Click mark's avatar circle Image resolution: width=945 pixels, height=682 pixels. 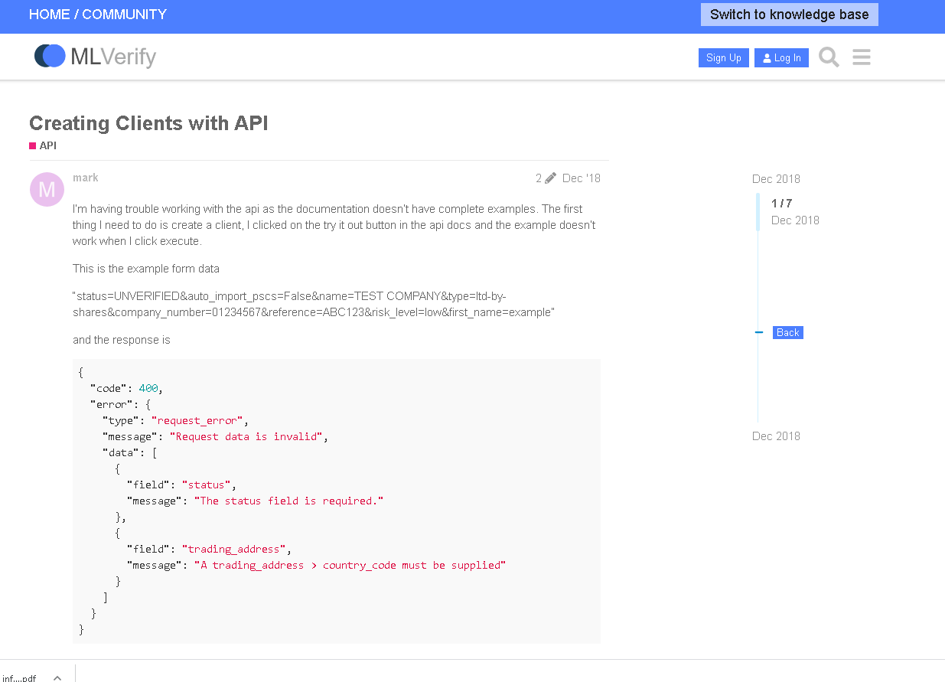47,189
